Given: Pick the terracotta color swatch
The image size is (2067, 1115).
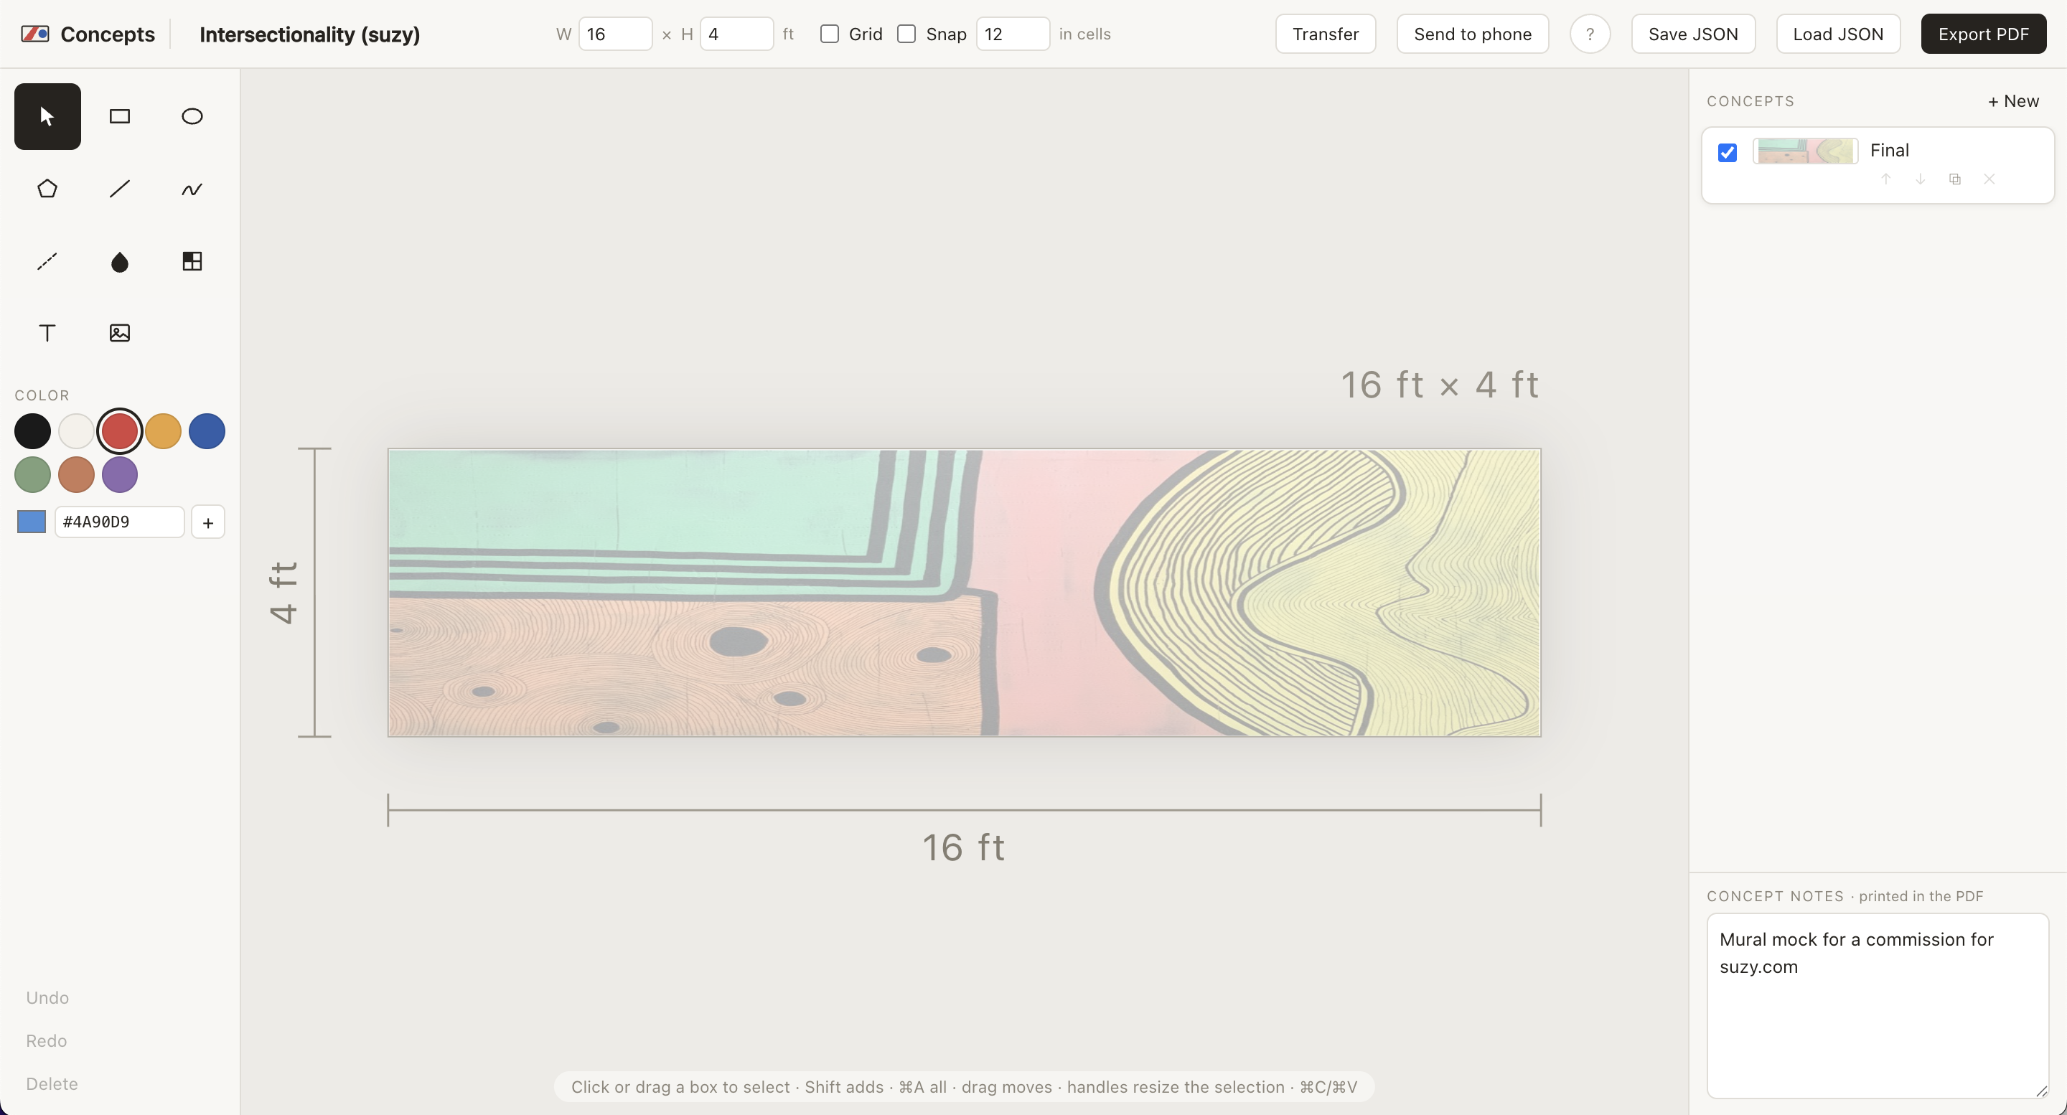Looking at the screenshot, I should tap(76, 475).
